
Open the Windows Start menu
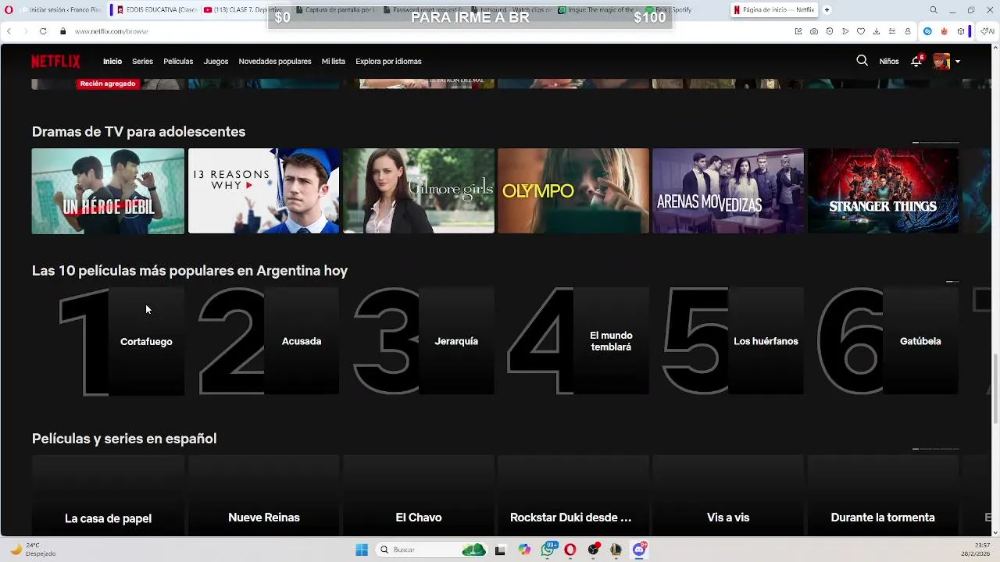362,550
